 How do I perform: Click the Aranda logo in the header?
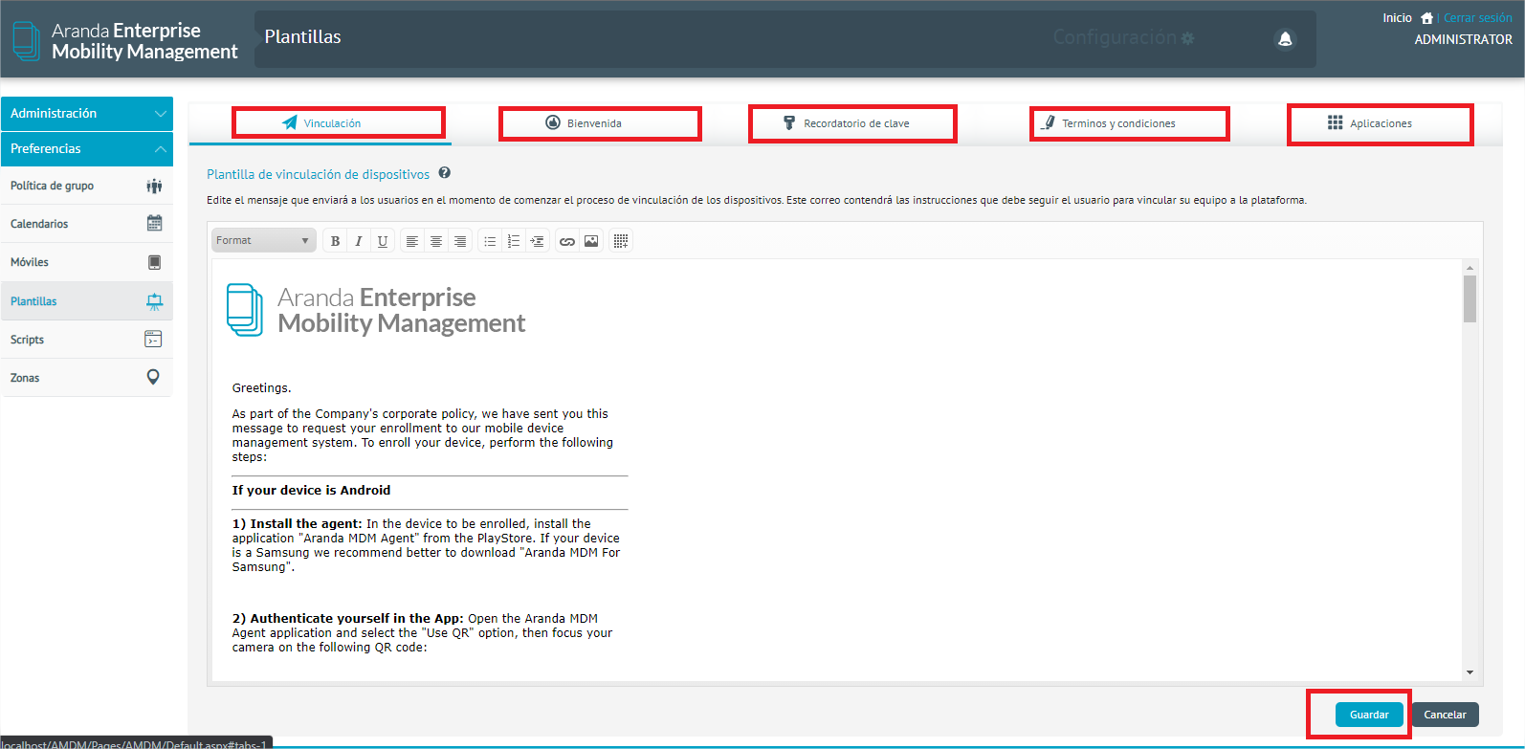(x=124, y=41)
